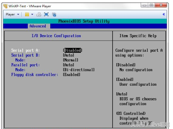Click the VMware Player title bar icon
This screenshot has width=173, height=129.
click(x=5, y=6)
